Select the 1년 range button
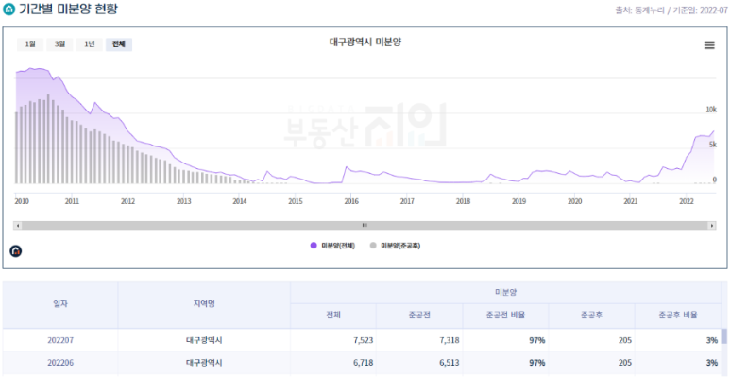The width and height of the screenshot is (730, 377). [x=90, y=44]
